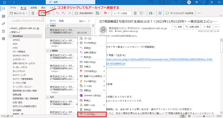Click すべてのフォルダーを送受信 button
The width and height of the screenshot is (223, 118).
pyautogui.click(x=180, y=13)
